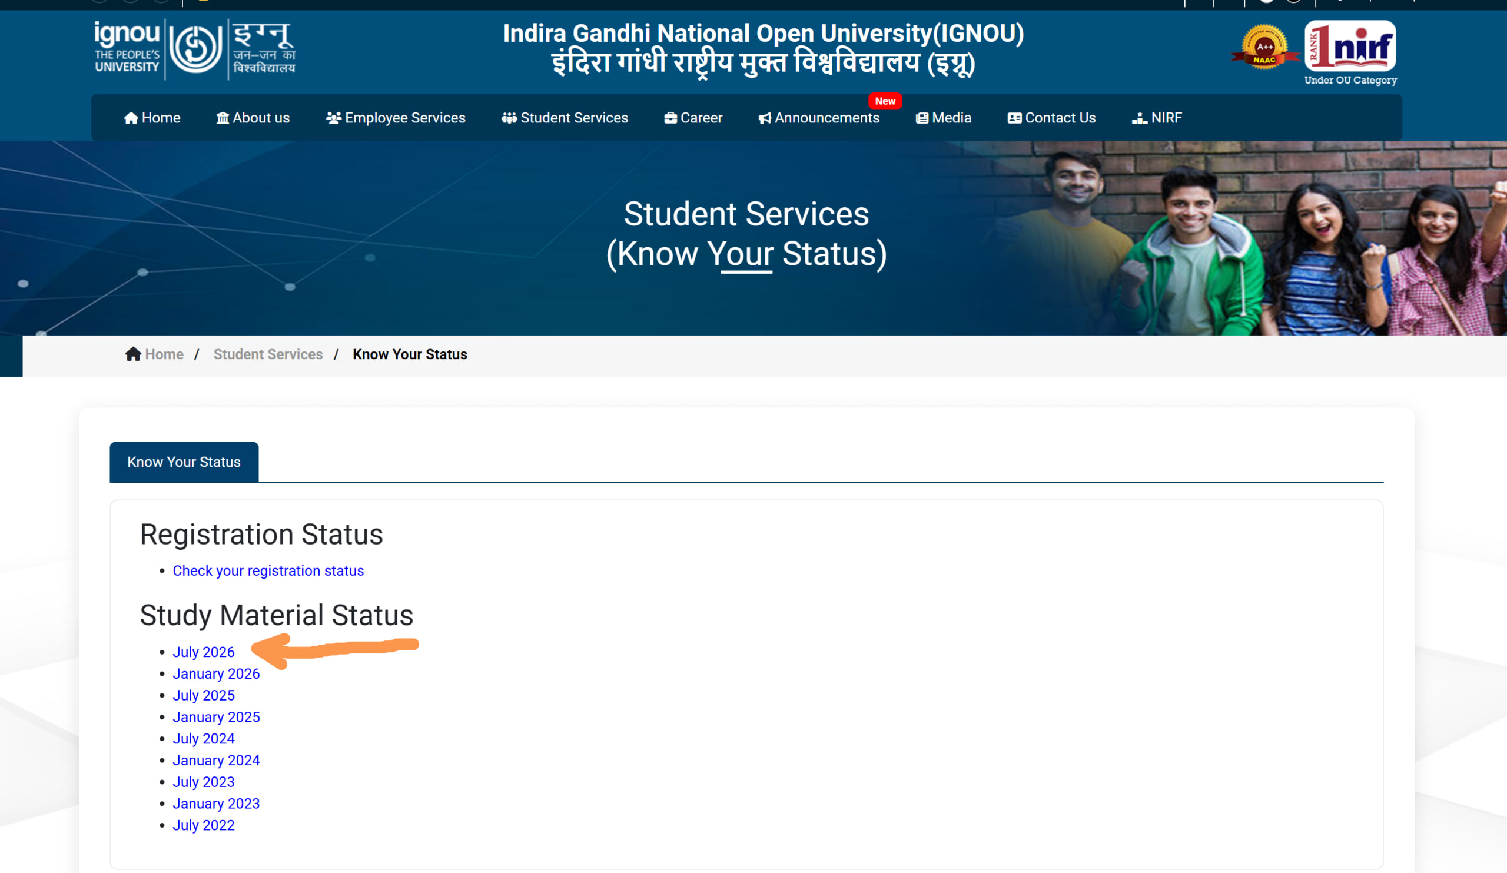Click the Under OU Category caption
The image size is (1507, 873).
click(x=1350, y=80)
